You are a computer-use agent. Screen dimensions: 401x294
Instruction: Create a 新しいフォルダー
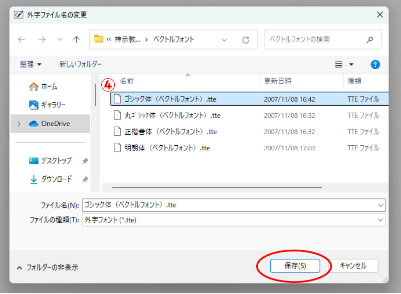(x=80, y=64)
